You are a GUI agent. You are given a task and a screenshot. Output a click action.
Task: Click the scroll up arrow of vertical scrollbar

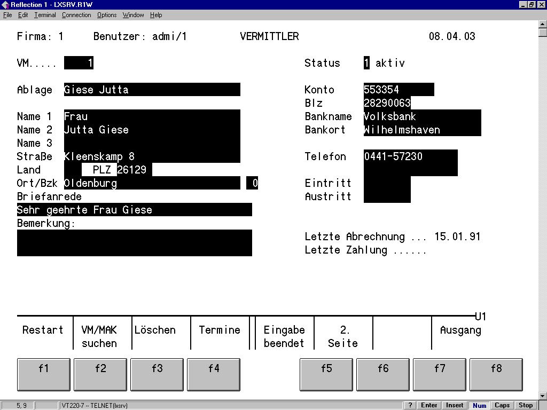[543, 24]
